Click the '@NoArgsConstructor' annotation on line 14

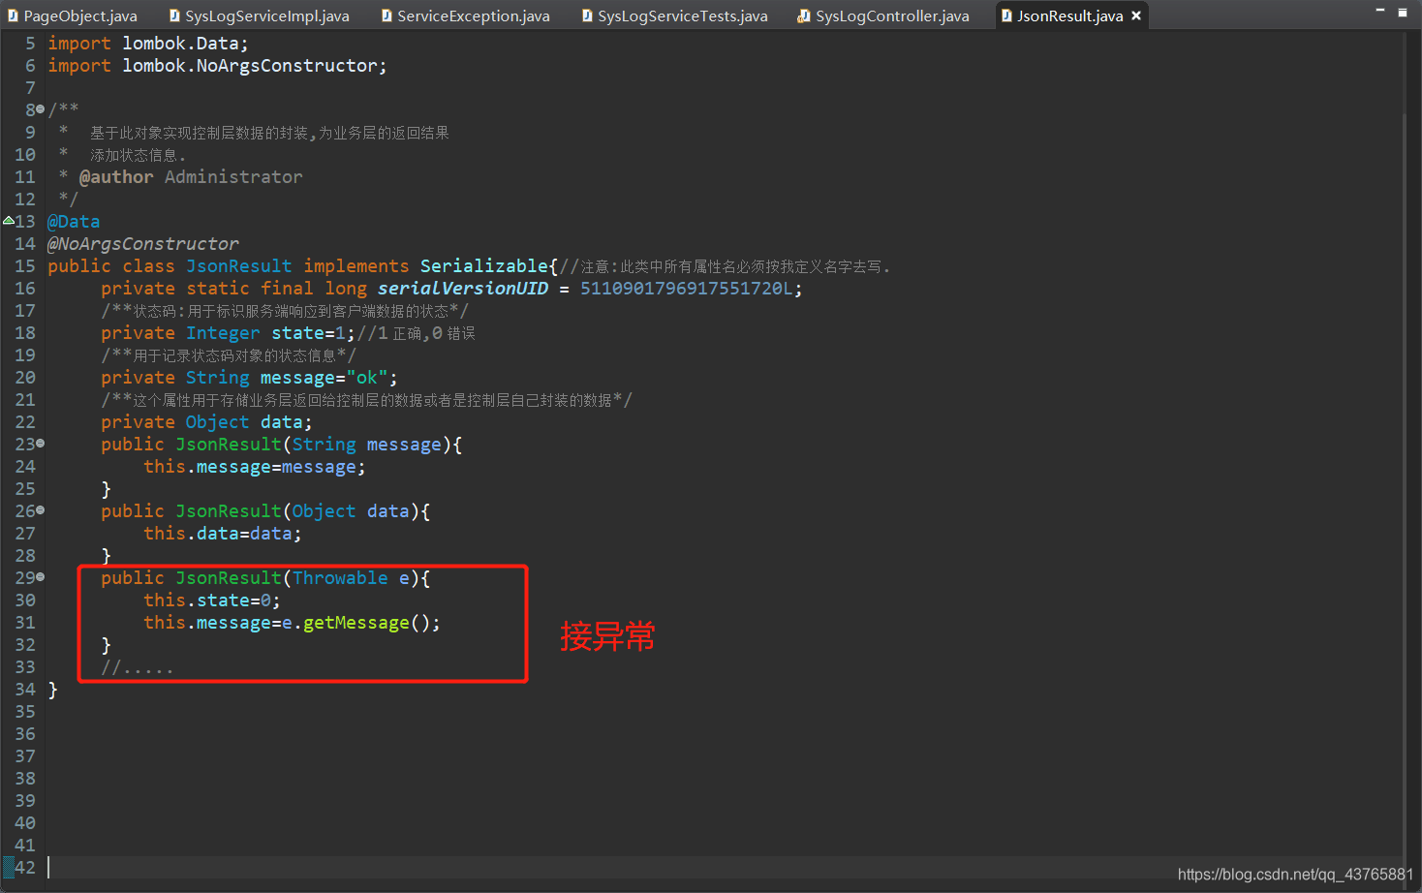coord(143,244)
